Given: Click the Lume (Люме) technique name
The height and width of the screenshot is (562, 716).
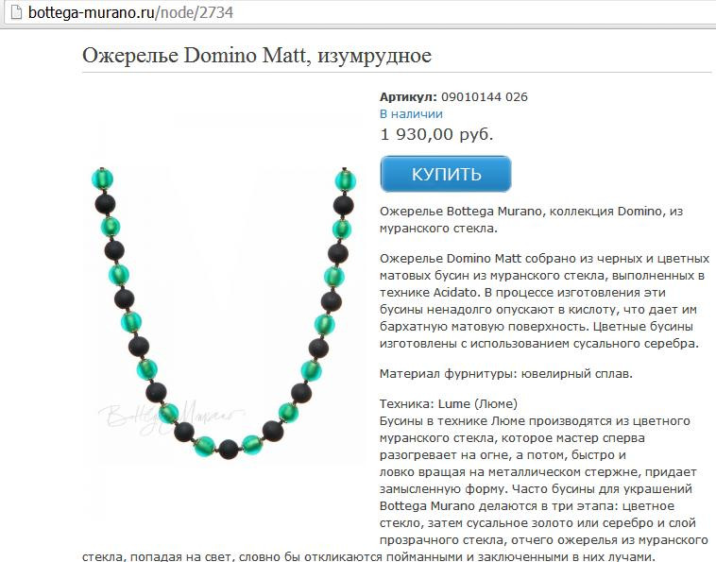Looking at the screenshot, I should [478, 404].
